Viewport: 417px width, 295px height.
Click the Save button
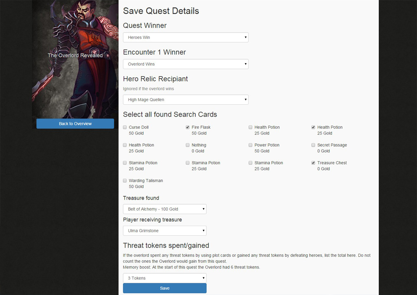coord(165,288)
